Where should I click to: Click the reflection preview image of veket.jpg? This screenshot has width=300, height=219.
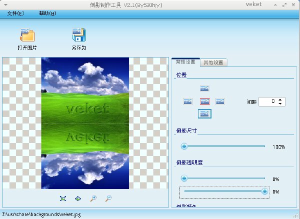[x=85, y=123]
